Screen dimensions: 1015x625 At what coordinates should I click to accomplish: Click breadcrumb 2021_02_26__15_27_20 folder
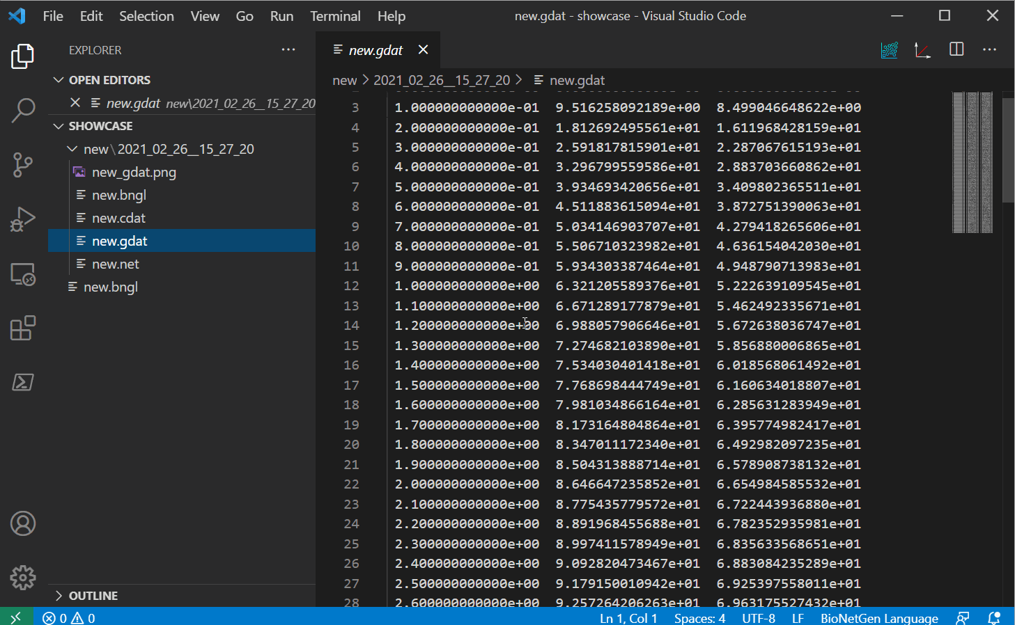tap(442, 80)
